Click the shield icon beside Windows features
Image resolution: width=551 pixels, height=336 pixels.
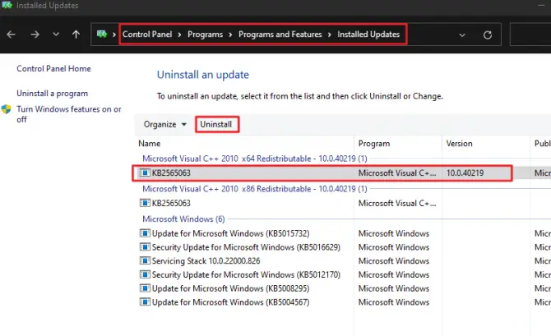[7, 109]
